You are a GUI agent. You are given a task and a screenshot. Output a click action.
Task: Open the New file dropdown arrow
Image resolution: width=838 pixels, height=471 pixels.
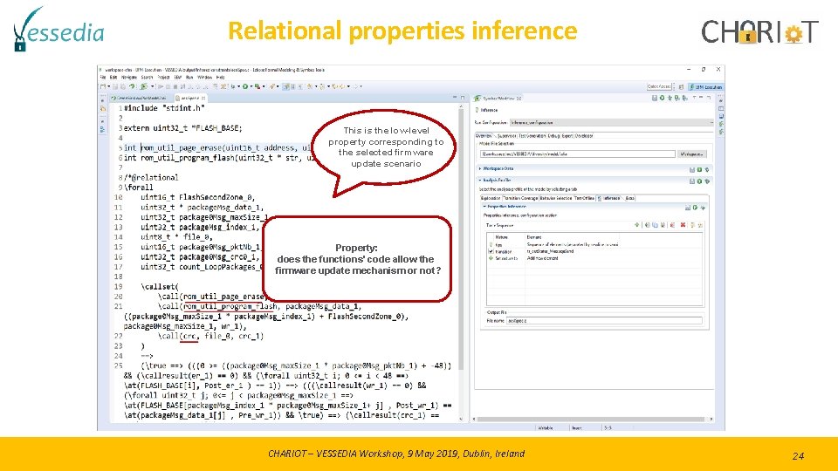(109, 86)
